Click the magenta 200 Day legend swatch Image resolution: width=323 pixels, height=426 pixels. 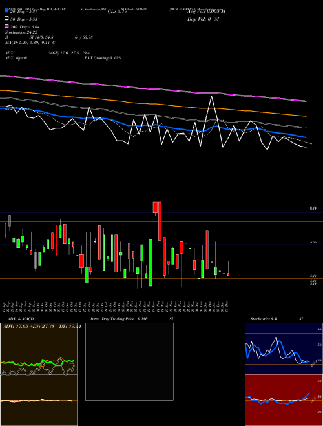pyautogui.click(x=6, y=26)
